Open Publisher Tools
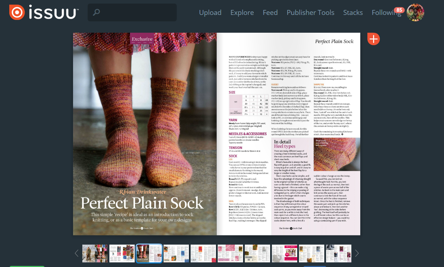Screen dimensions: 444x267 point(310,12)
